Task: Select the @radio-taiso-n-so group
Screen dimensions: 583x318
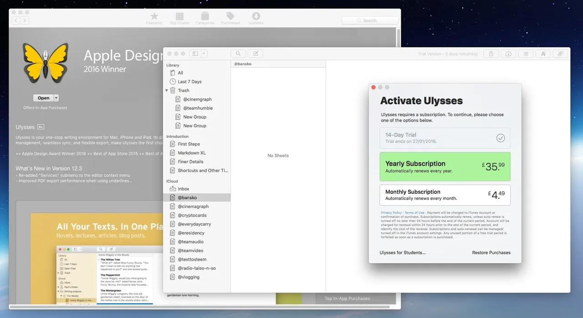Action: (x=197, y=268)
